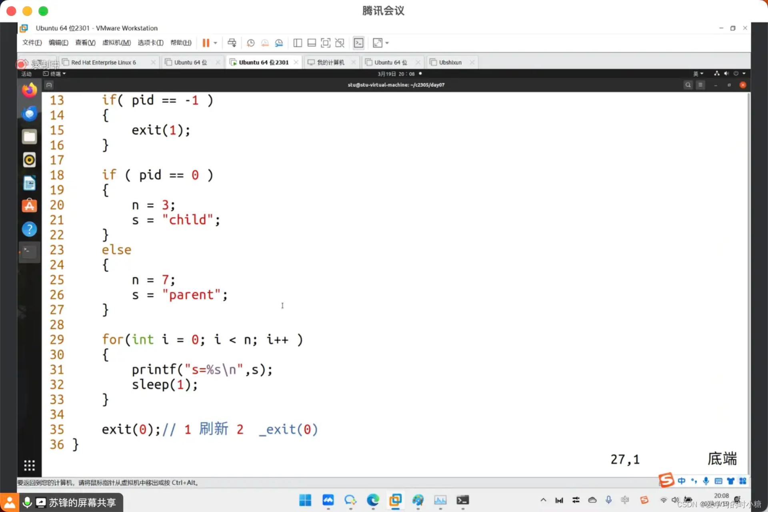Click the Ubuntu network status icon
The width and height of the screenshot is (768, 512).
click(716, 74)
